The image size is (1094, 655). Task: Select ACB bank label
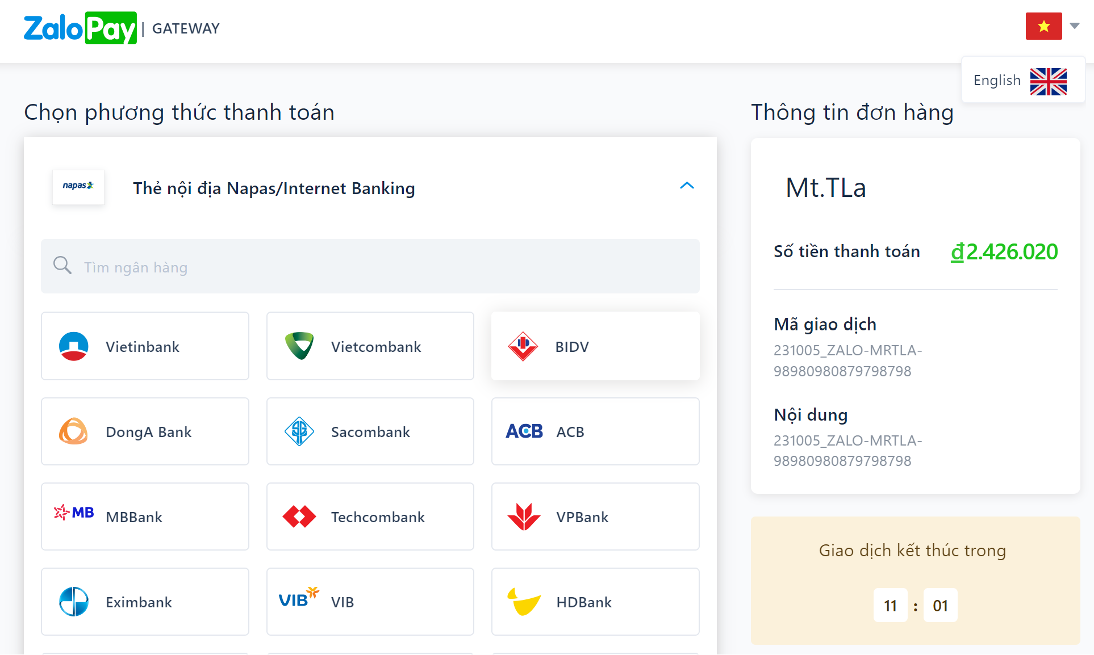570,432
